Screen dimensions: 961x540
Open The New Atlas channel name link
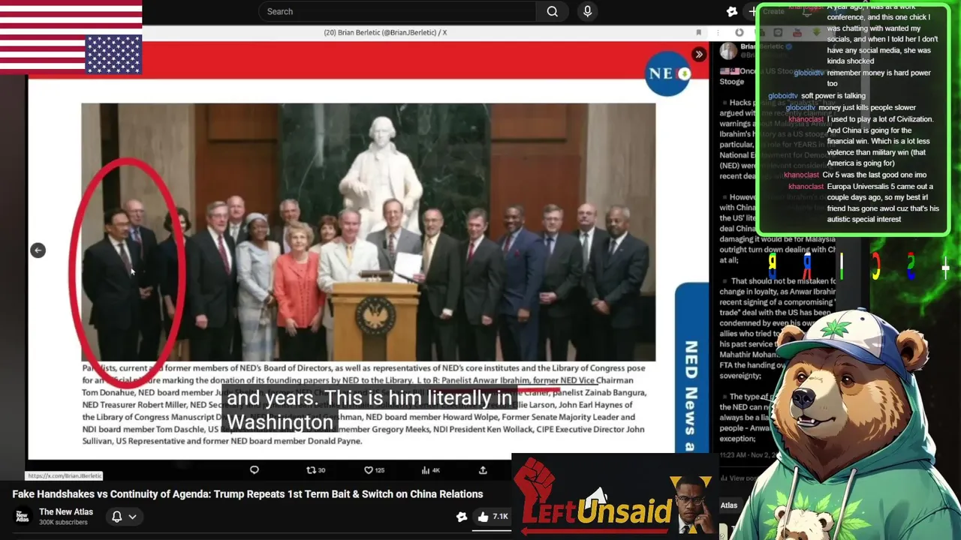click(x=66, y=512)
